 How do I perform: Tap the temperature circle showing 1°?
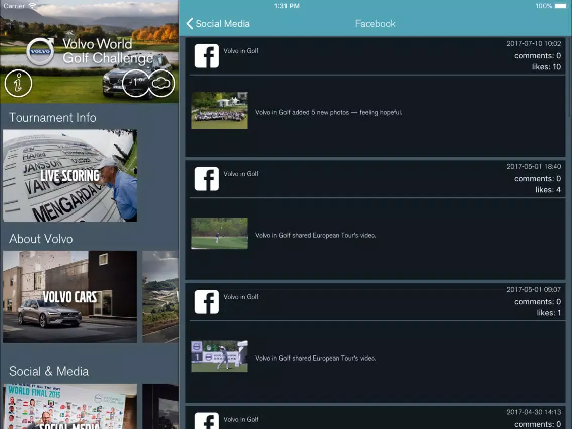pyautogui.click(x=135, y=83)
